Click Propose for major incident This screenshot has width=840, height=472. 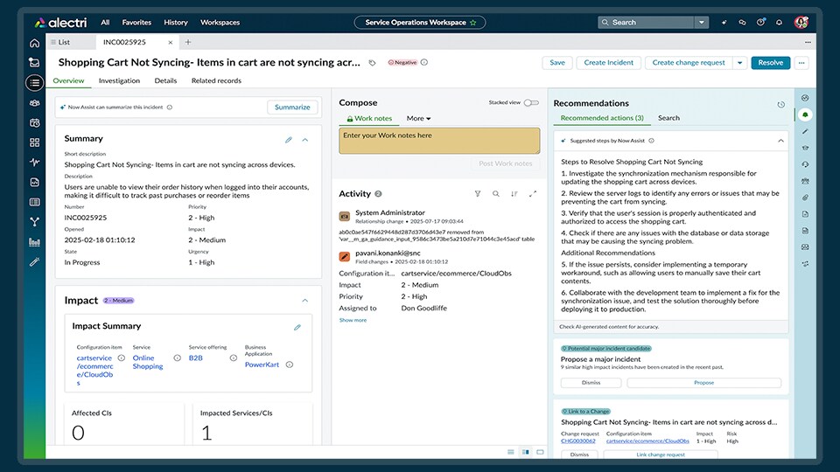[703, 383]
